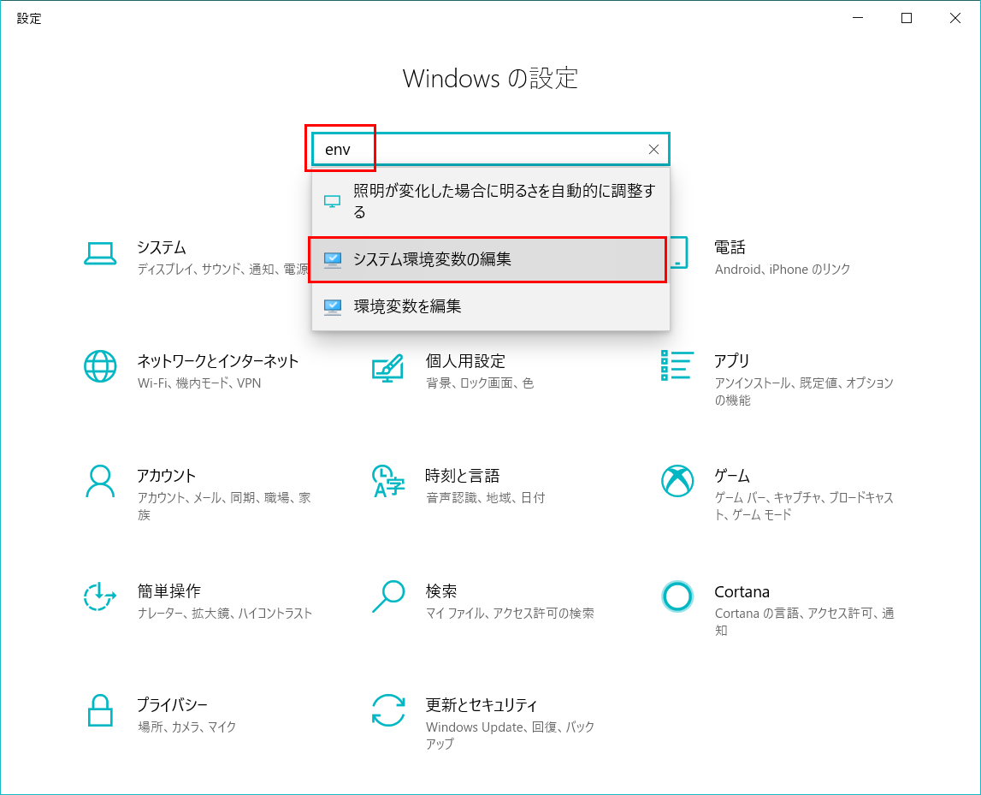Click the search field containing env
Screen dimensions: 981x795
click(x=491, y=150)
